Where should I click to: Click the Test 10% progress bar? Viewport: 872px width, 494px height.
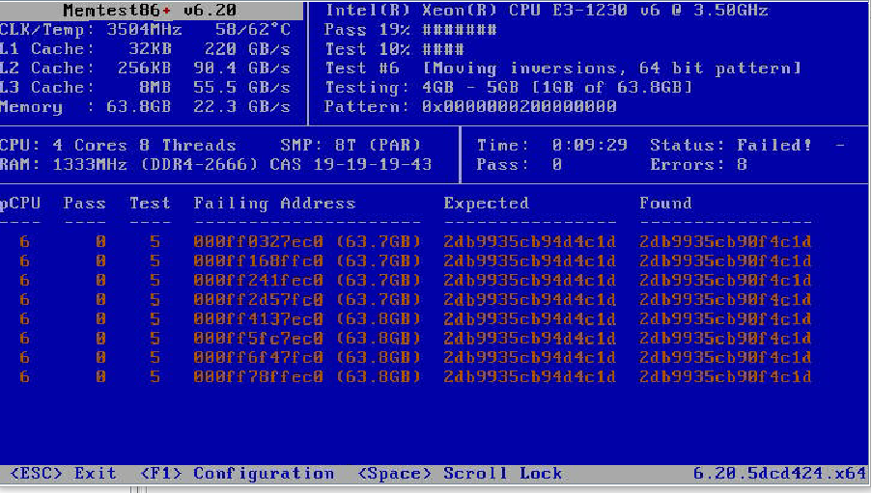[394, 49]
